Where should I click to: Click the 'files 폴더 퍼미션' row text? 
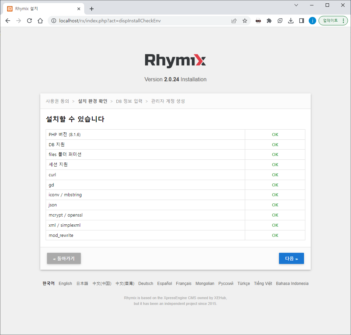pyautogui.click(x=65, y=154)
